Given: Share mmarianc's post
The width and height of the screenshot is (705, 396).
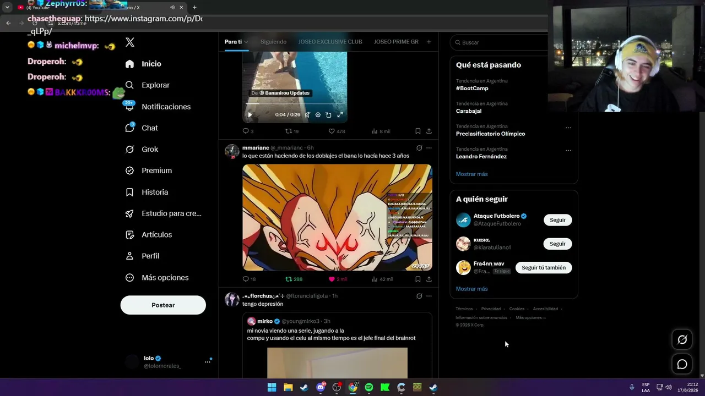Looking at the screenshot, I should 429,279.
